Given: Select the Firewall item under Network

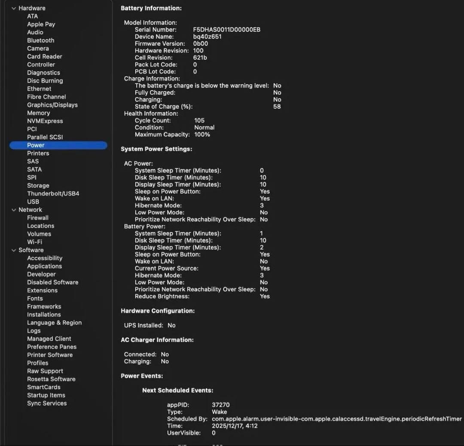Looking at the screenshot, I should coord(38,217).
